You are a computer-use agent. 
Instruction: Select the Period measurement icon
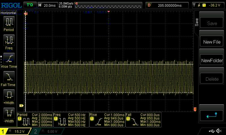click(x=9, y=21)
